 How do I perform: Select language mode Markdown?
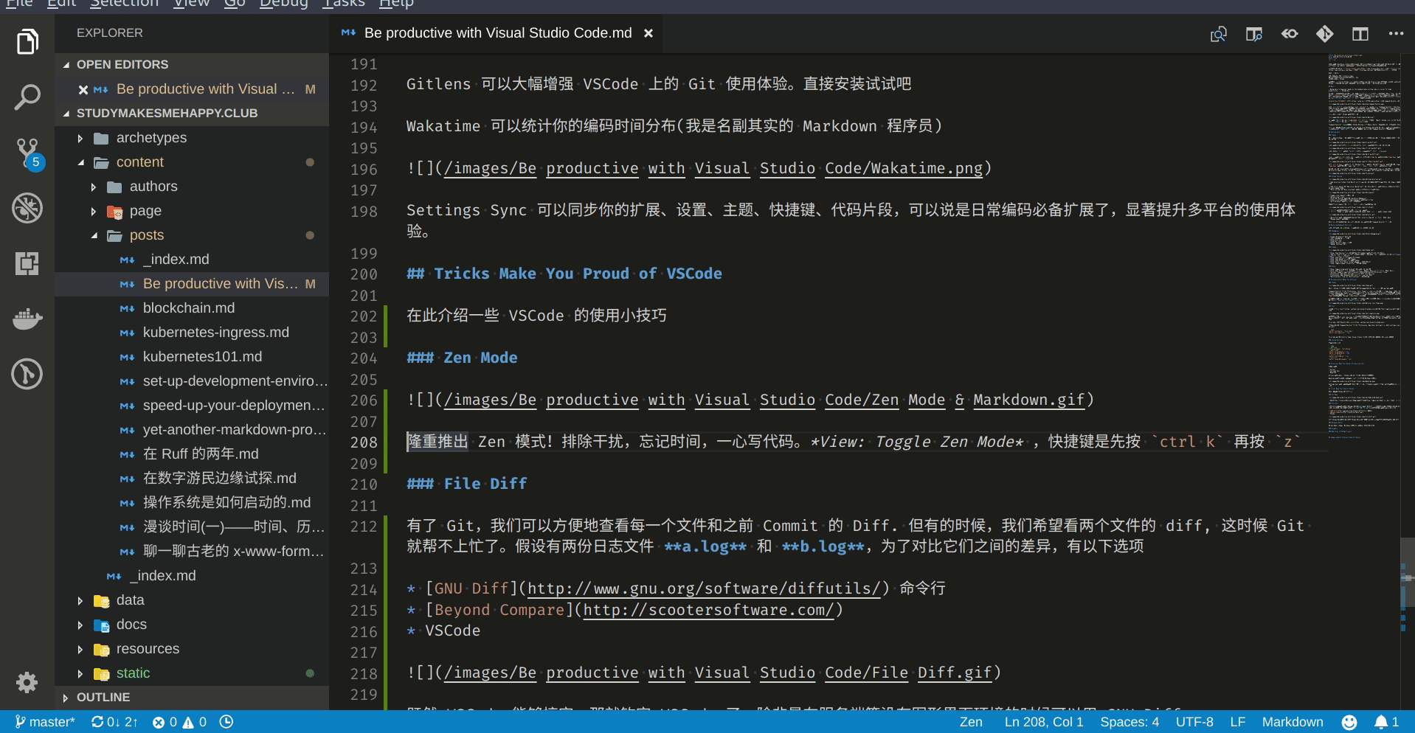coord(1293,722)
